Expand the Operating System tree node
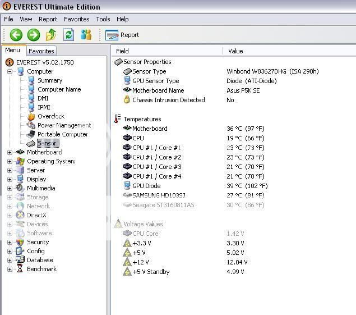Viewport: 356px width, 315px height. pyautogui.click(x=10, y=161)
